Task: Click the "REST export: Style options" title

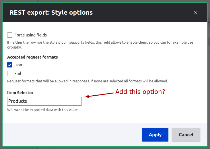Action: click(51, 13)
